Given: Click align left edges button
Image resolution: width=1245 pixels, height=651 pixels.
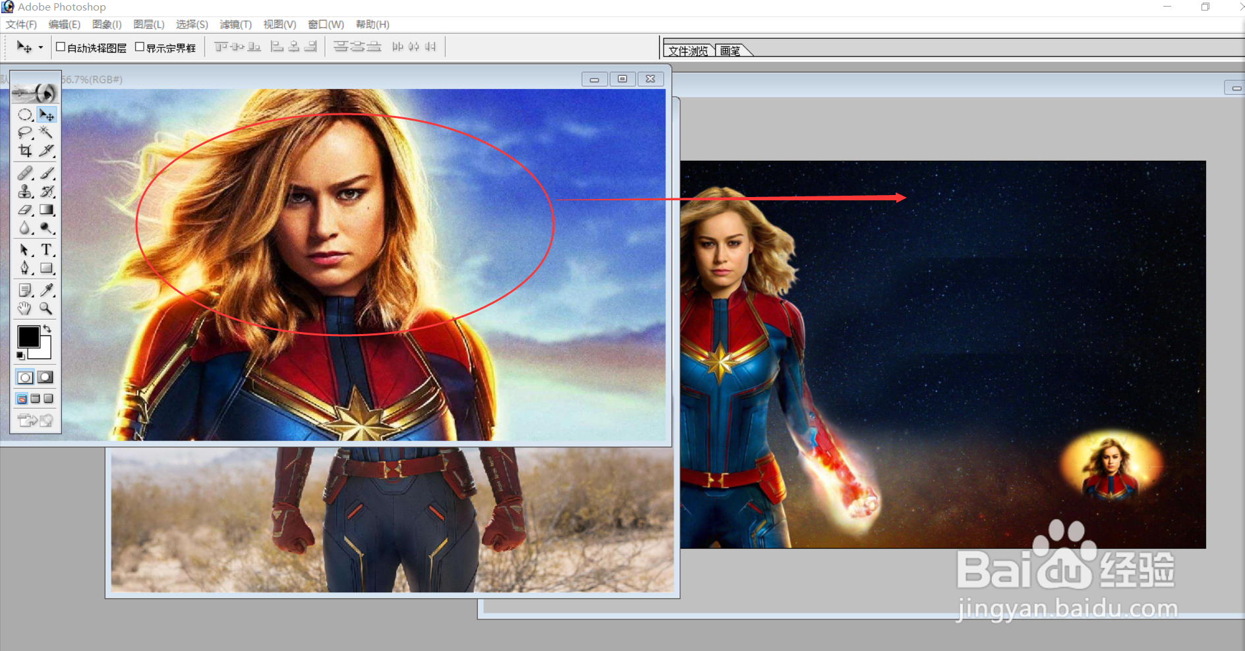Looking at the screenshot, I should 277,47.
